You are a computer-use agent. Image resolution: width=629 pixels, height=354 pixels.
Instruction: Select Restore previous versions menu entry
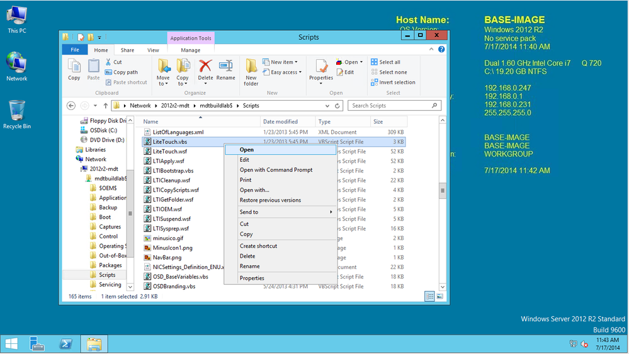[280, 200]
